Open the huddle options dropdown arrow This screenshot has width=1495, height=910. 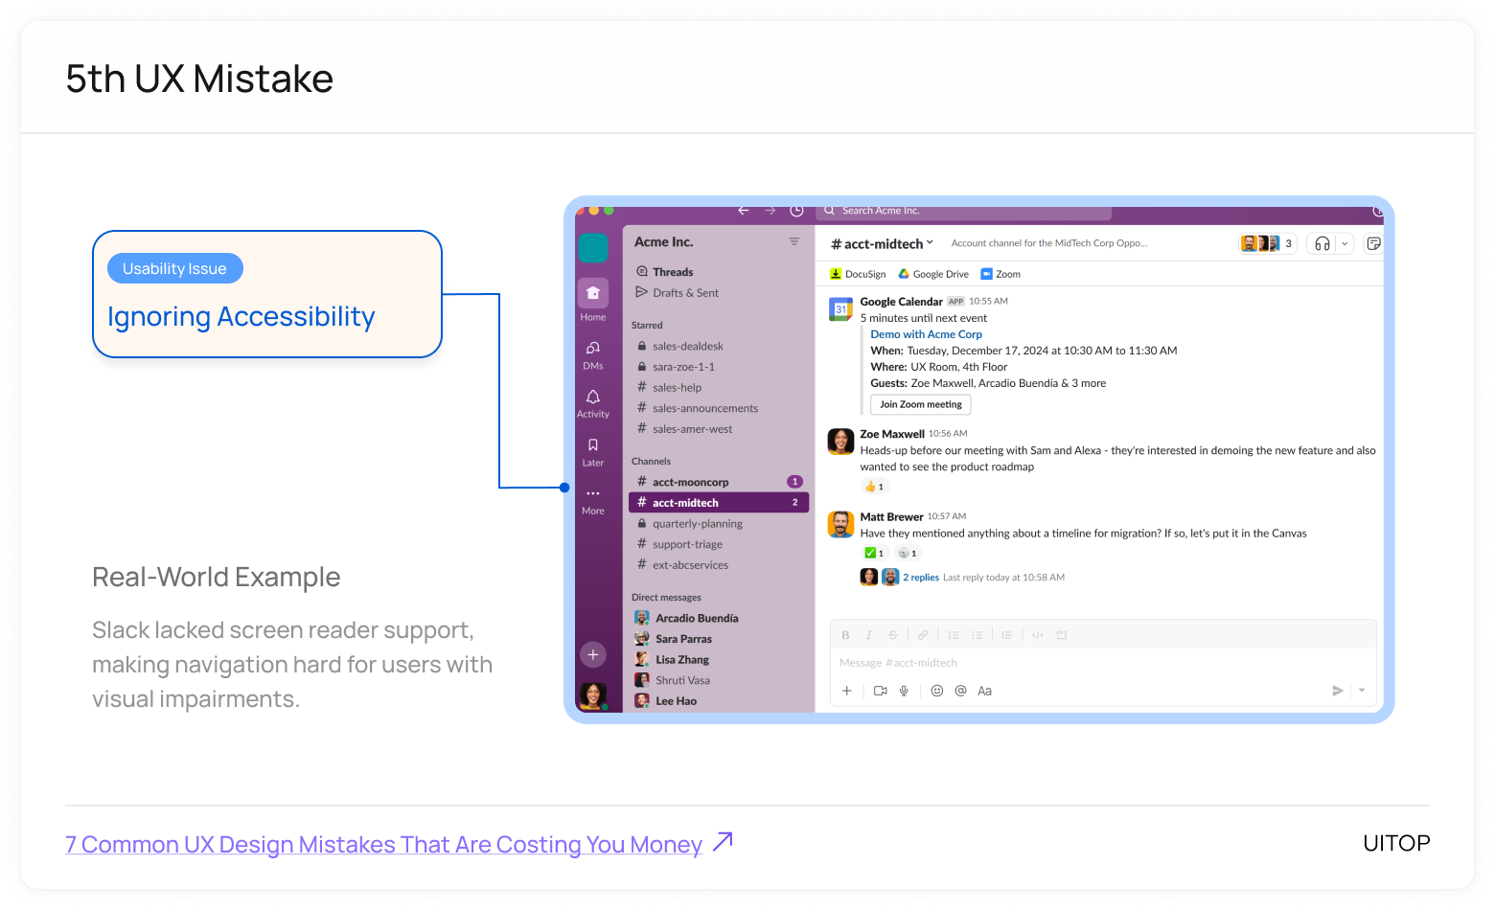1345,243
